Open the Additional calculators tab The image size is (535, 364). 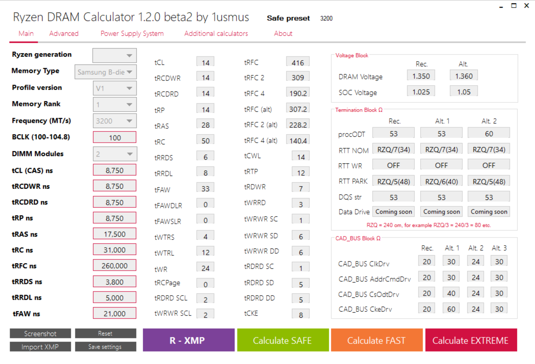pos(216,33)
